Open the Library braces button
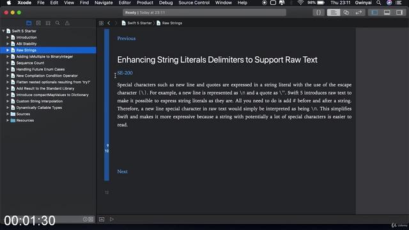Screen dimensions: 409x230 pos(318,13)
